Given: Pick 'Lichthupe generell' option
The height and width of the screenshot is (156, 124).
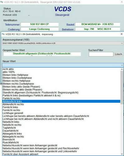Looking at the screenshot, I should pyautogui.click(x=61, y=113).
